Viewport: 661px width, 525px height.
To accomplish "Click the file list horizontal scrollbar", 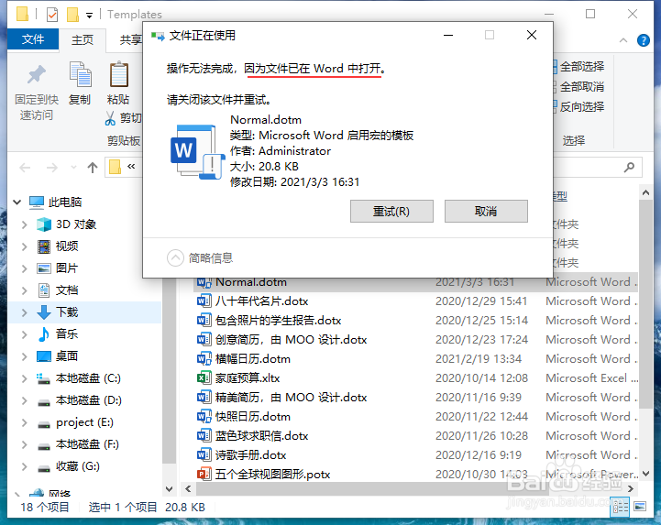I will click(372, 488).
